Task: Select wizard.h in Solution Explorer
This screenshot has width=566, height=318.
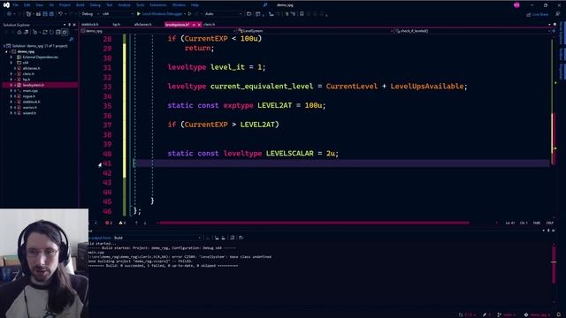Action: point(29,113)
